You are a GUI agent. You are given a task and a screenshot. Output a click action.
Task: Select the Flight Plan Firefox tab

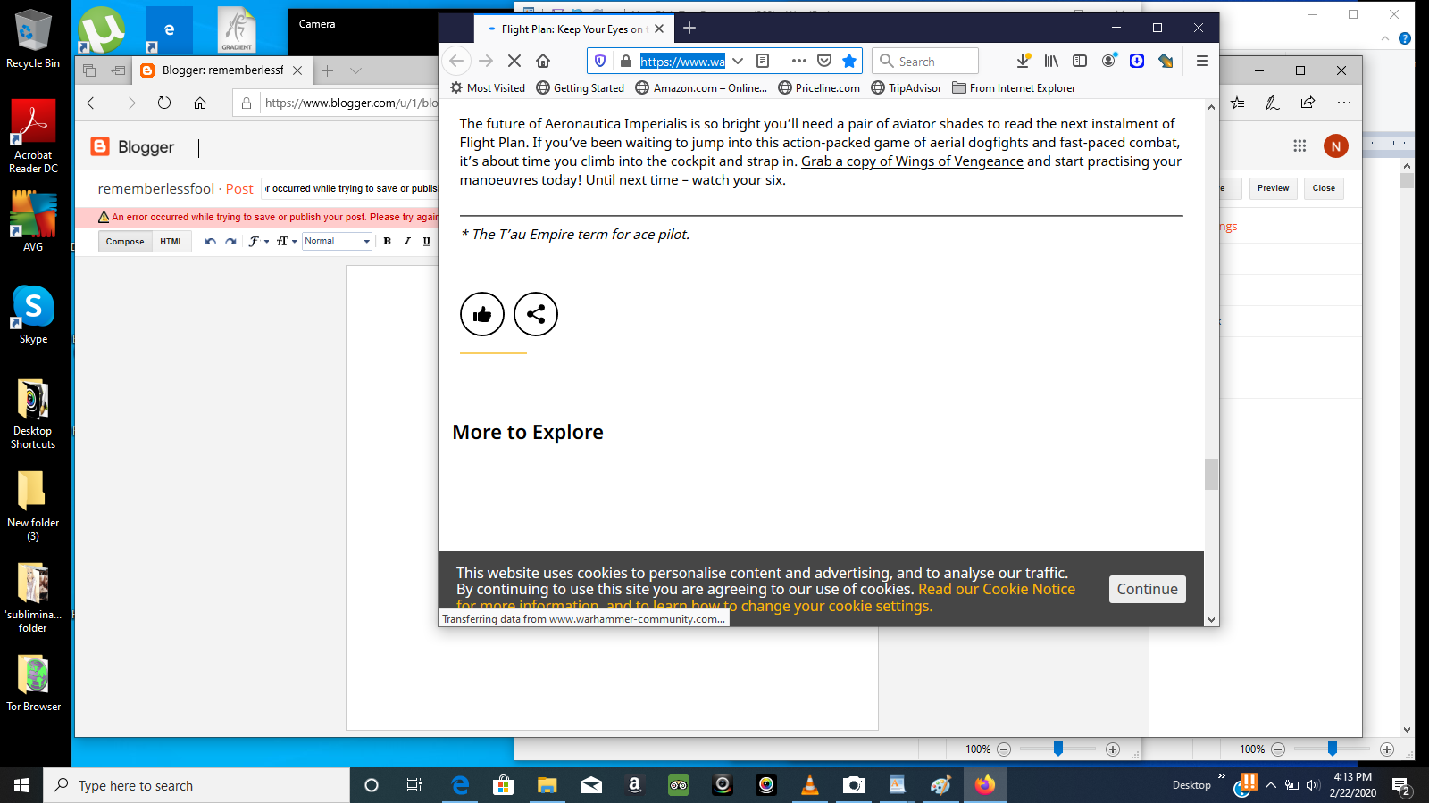pos(572,29)
